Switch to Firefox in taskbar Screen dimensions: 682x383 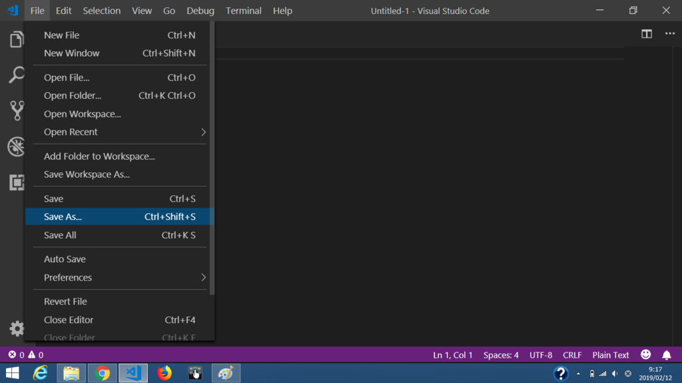pyautogui.click(x=165, y=373)
